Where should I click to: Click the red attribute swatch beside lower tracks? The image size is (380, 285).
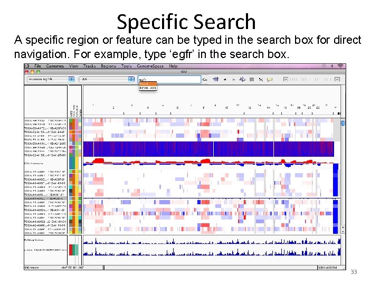(71, 250)
